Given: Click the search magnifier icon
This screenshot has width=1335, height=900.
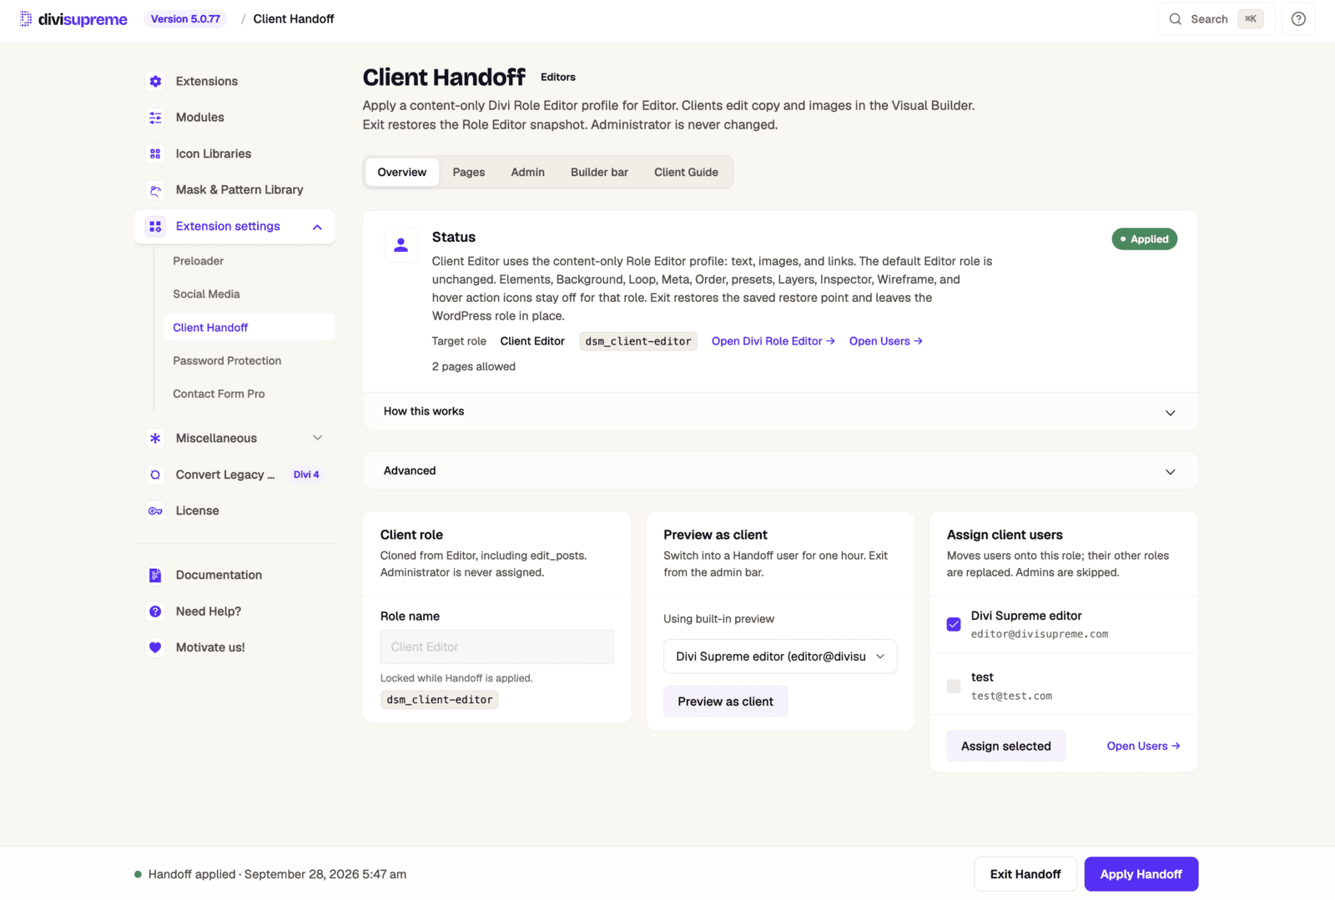Looking at the screenshot, I should coord(1175,19).
